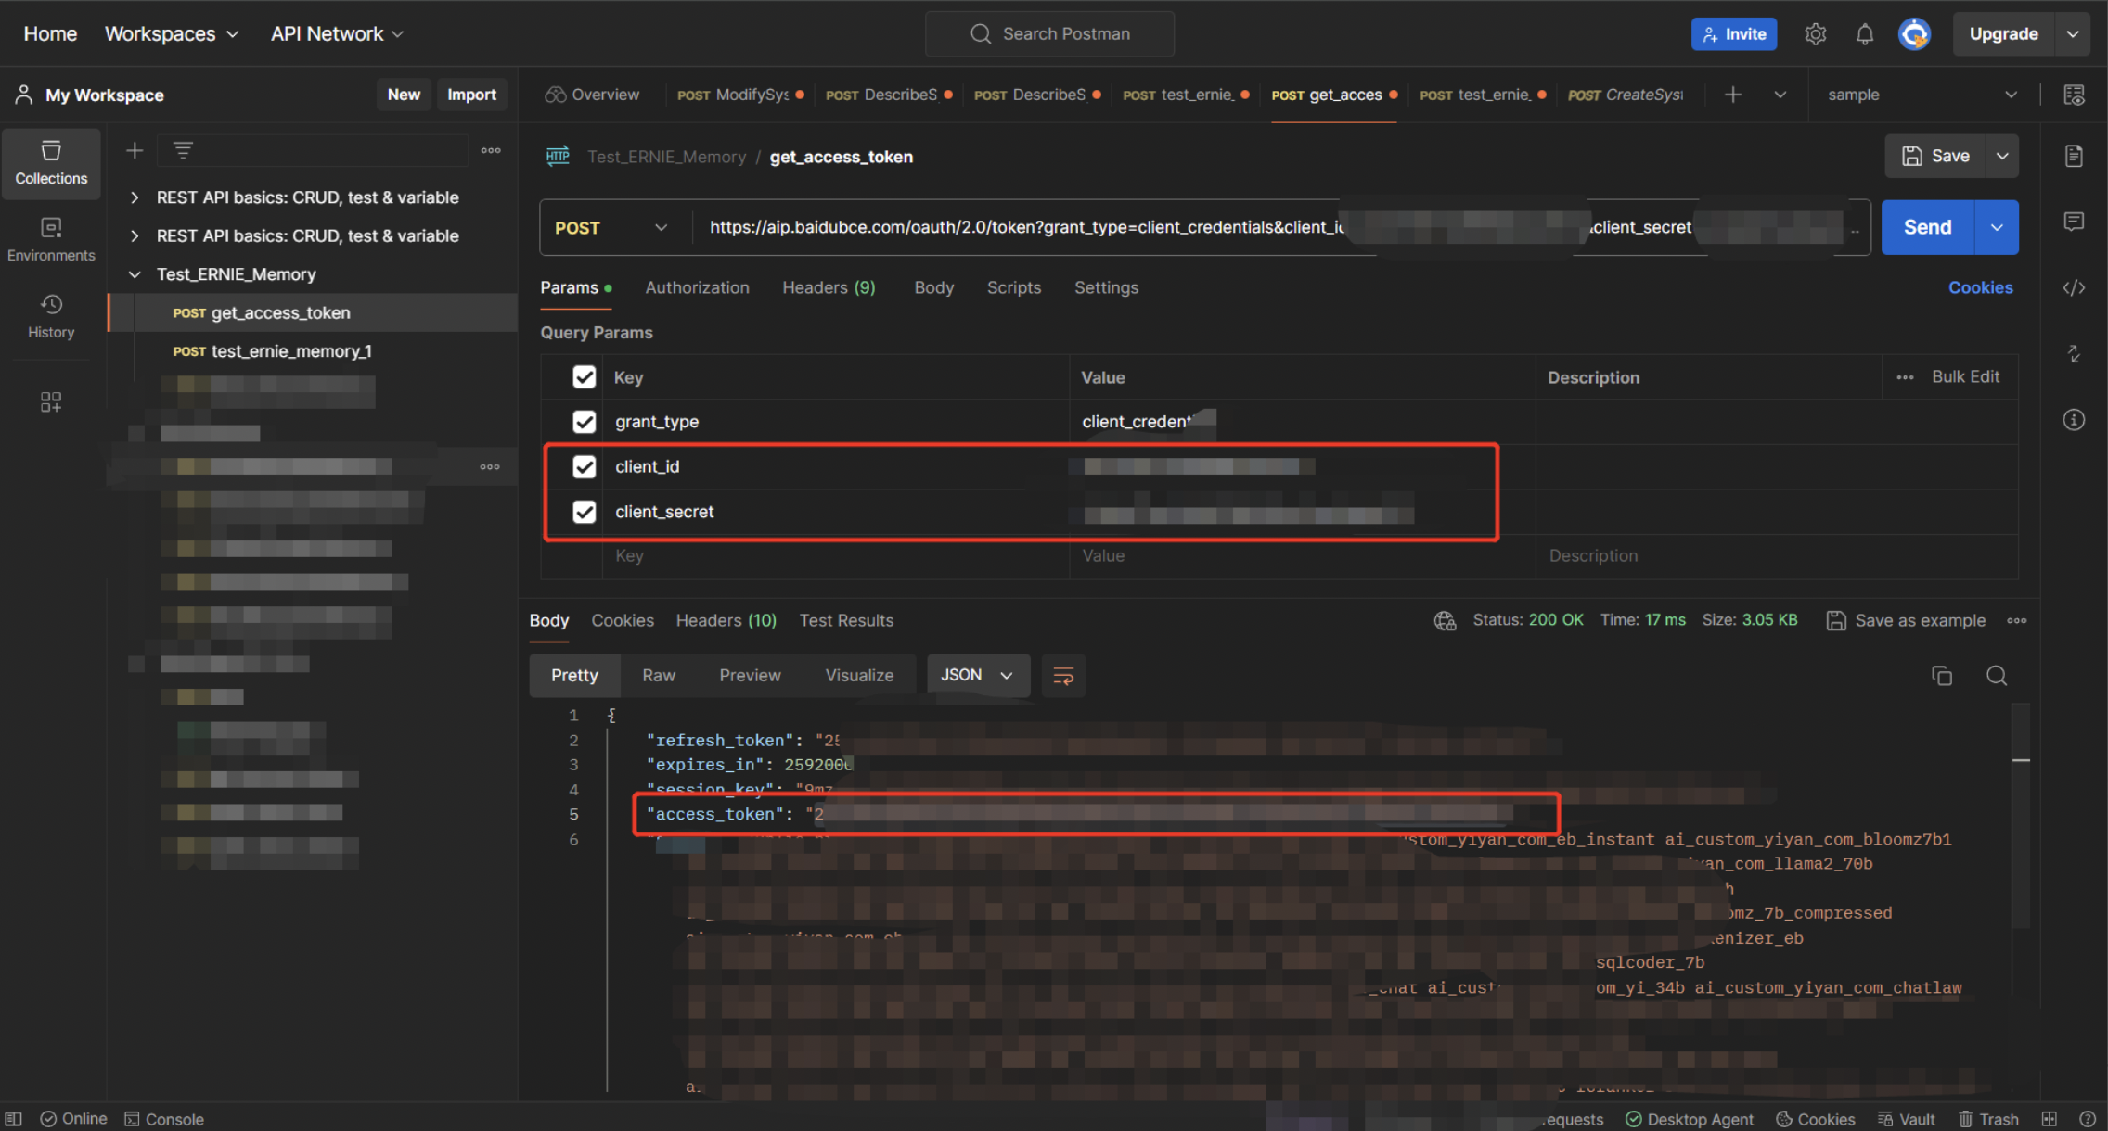Viewport: 2108px width, 1131px height.
Task: Open collections panel more options (three dots)
Action: pos(491,150)
